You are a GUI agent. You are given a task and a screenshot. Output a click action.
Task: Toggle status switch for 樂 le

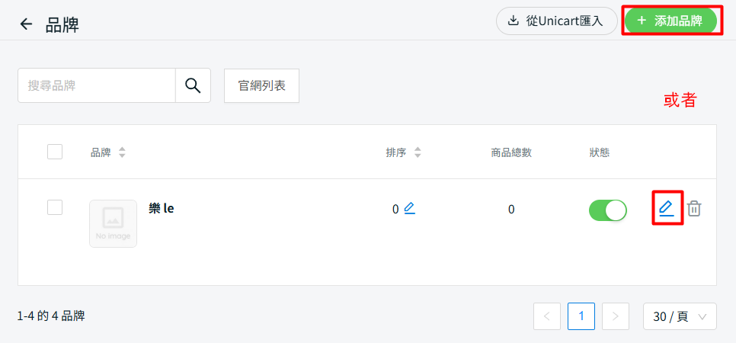point(607,210)
